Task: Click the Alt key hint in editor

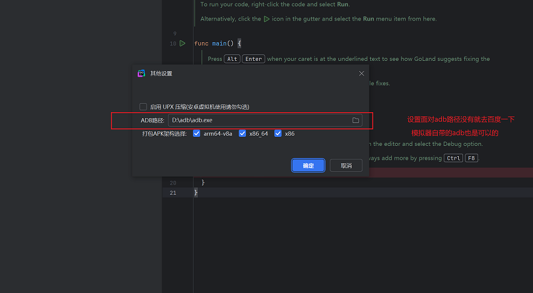Action: pyautogui.click(x=232, y=59)
